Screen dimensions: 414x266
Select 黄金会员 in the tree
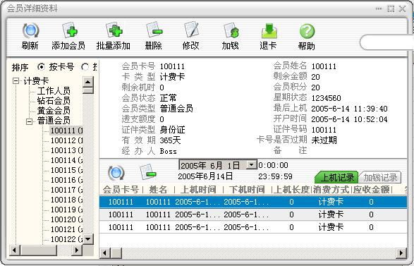pyautogui.click(x=54, y=110)
